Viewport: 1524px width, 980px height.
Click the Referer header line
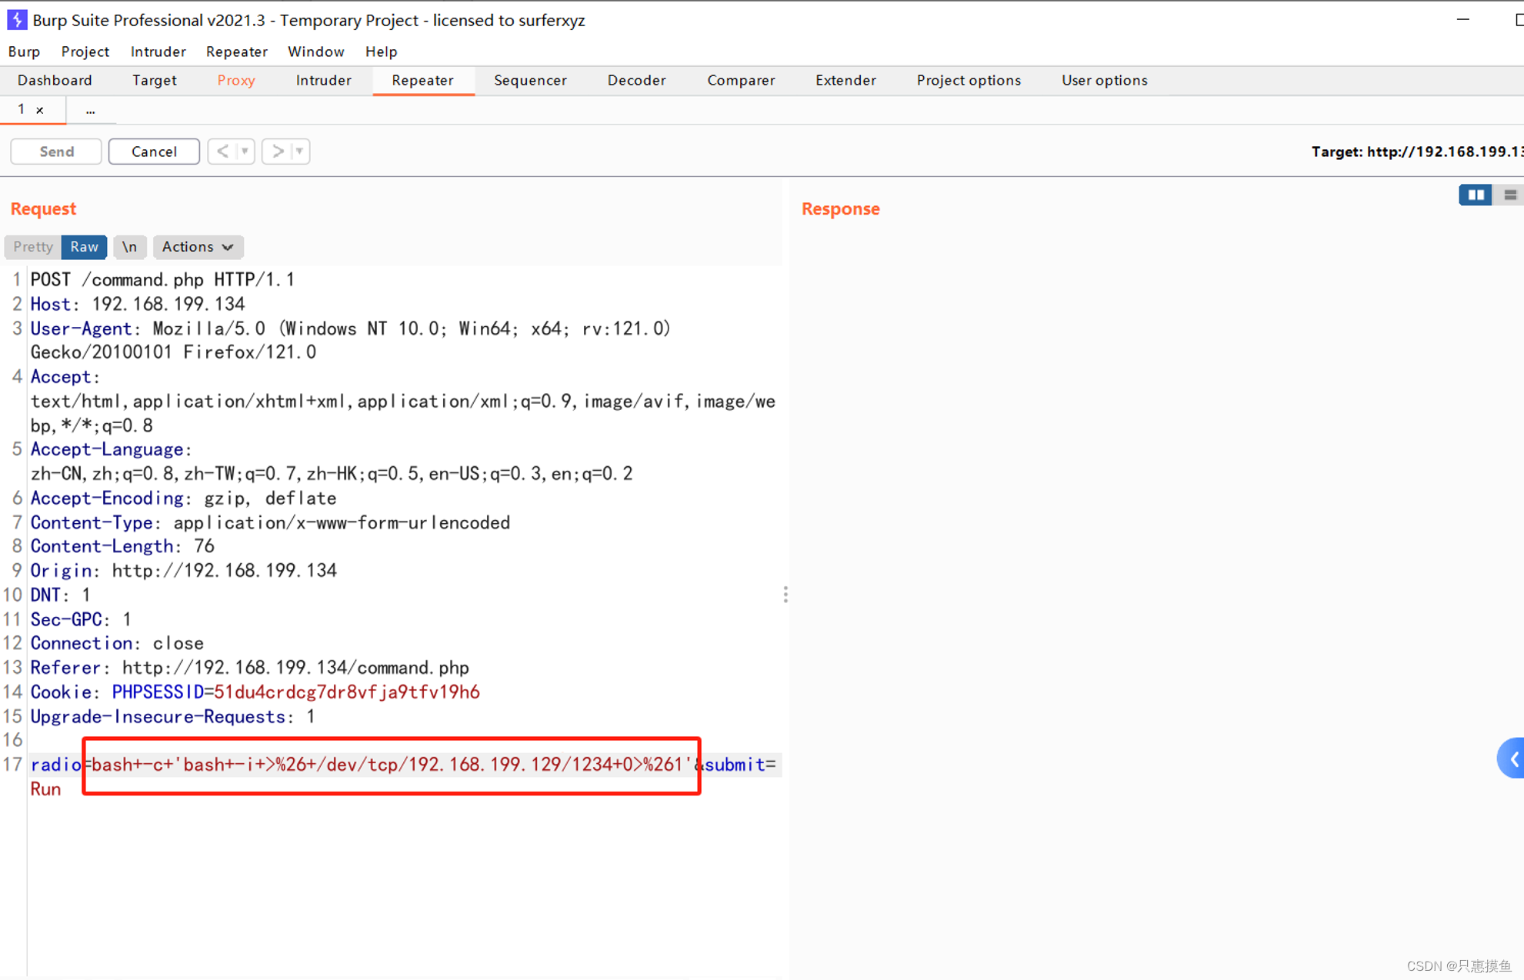[x=250, y=668]
